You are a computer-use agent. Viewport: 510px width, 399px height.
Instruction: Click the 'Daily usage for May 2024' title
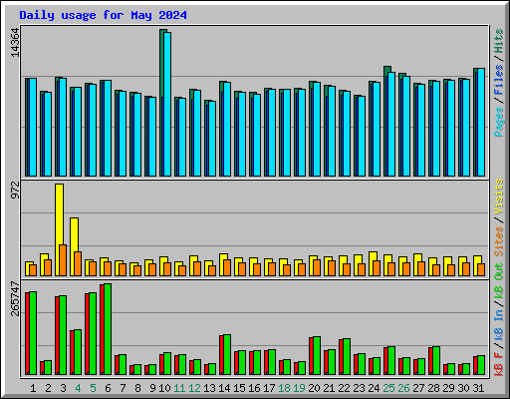coord(103,15)
